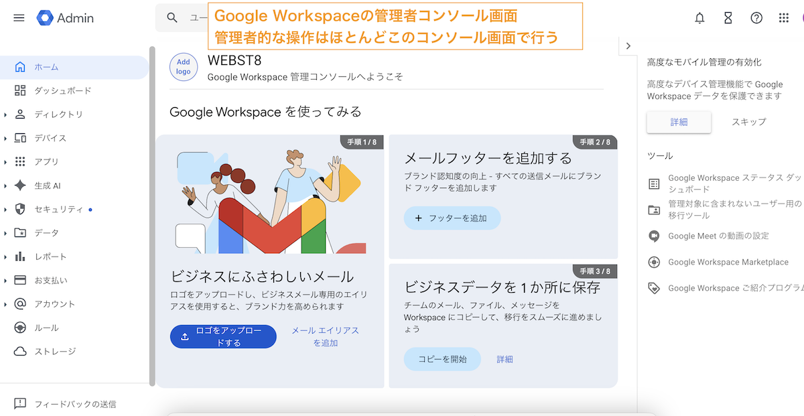Click the Add logo circle
Image resolution: width=804 pixels, height=416 pixels.
pyautogui.click(x=184, y=67)
